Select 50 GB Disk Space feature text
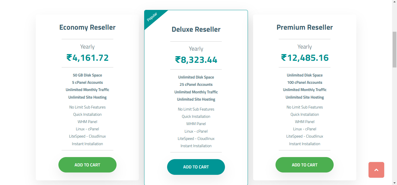Viewport: 397px width, 185px height. [87, 75]
